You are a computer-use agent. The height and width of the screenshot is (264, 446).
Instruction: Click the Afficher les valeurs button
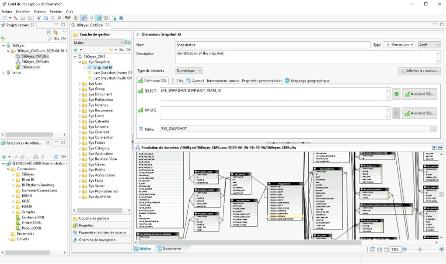[419, 71]
